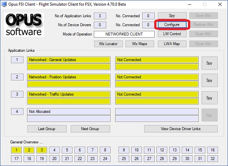Click the application links No. Connected value
The image size is (228, 166).
pyautogui.click(x=148, y=16)
